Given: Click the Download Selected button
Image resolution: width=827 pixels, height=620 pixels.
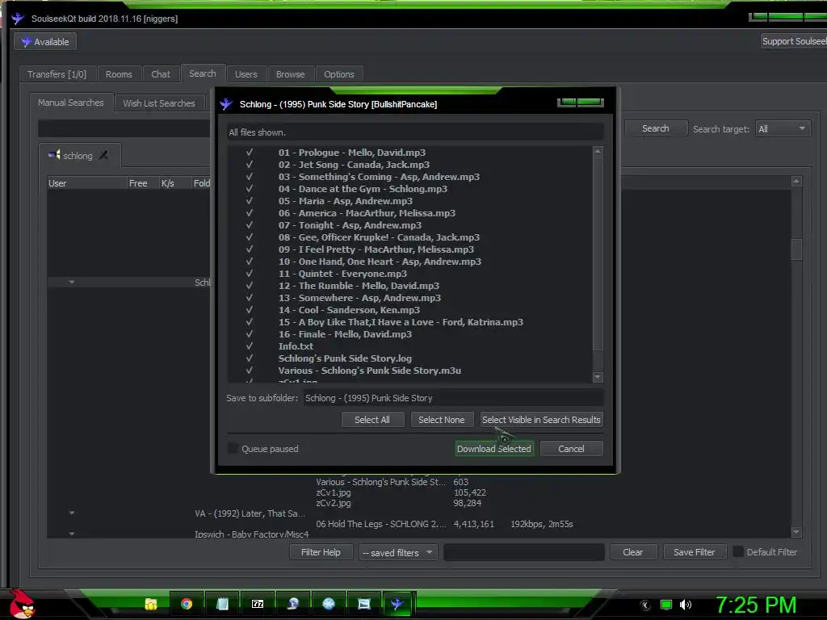Looking at the screenshot, I should click(494, 449).
